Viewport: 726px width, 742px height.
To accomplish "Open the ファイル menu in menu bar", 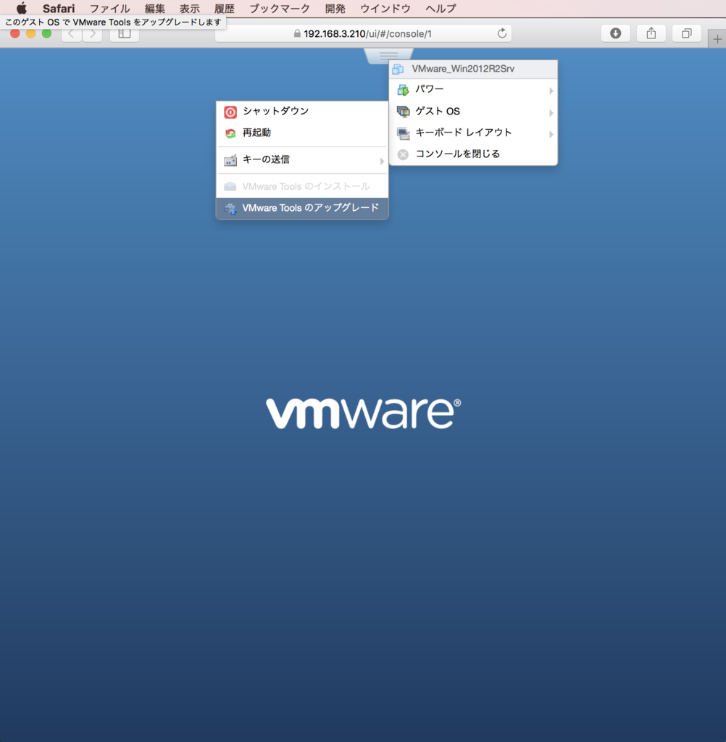I will [x=110, y=9].
